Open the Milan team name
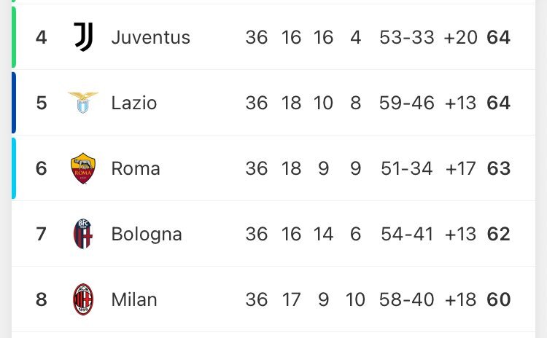Screen dimensions: 547x338 click(134, 299)
